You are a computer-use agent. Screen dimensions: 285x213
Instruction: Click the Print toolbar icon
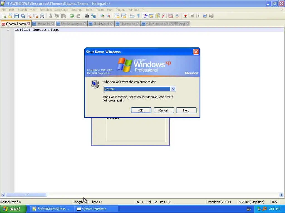tap(42, 16)
